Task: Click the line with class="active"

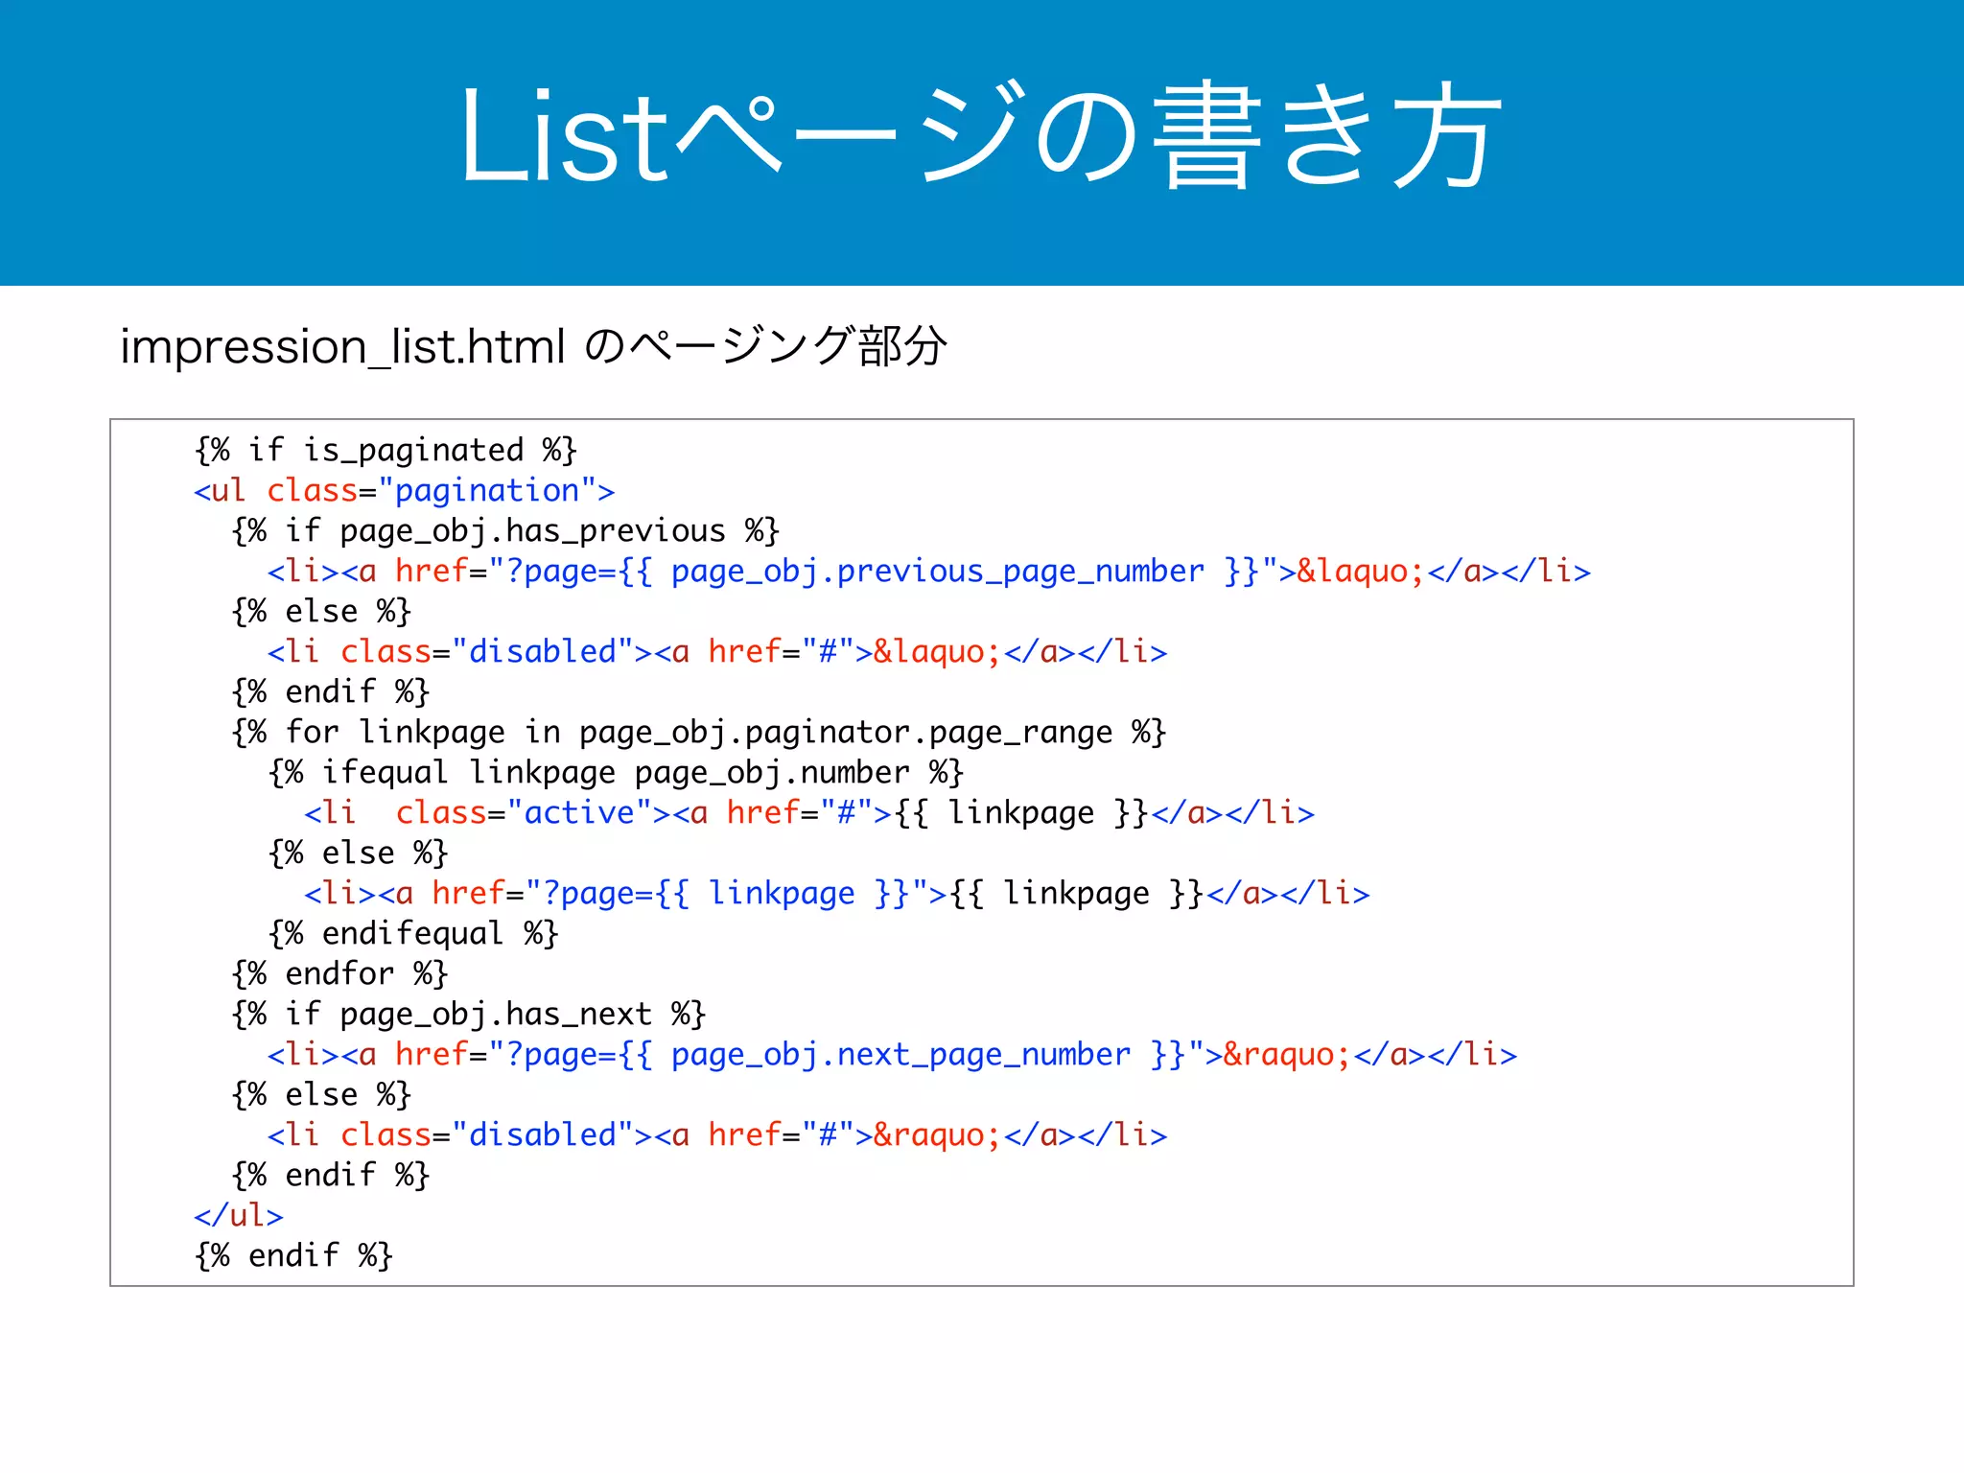Action: pos(809,812)
